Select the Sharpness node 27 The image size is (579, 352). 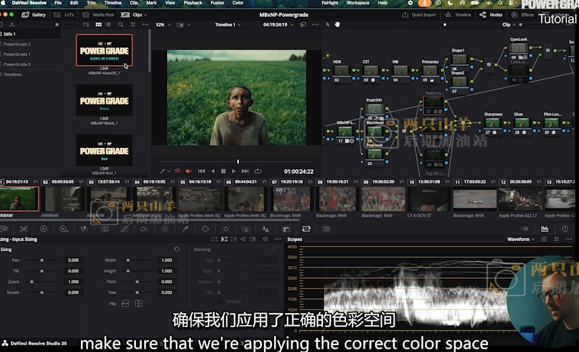pyautogui.click(x=493, y=123)
